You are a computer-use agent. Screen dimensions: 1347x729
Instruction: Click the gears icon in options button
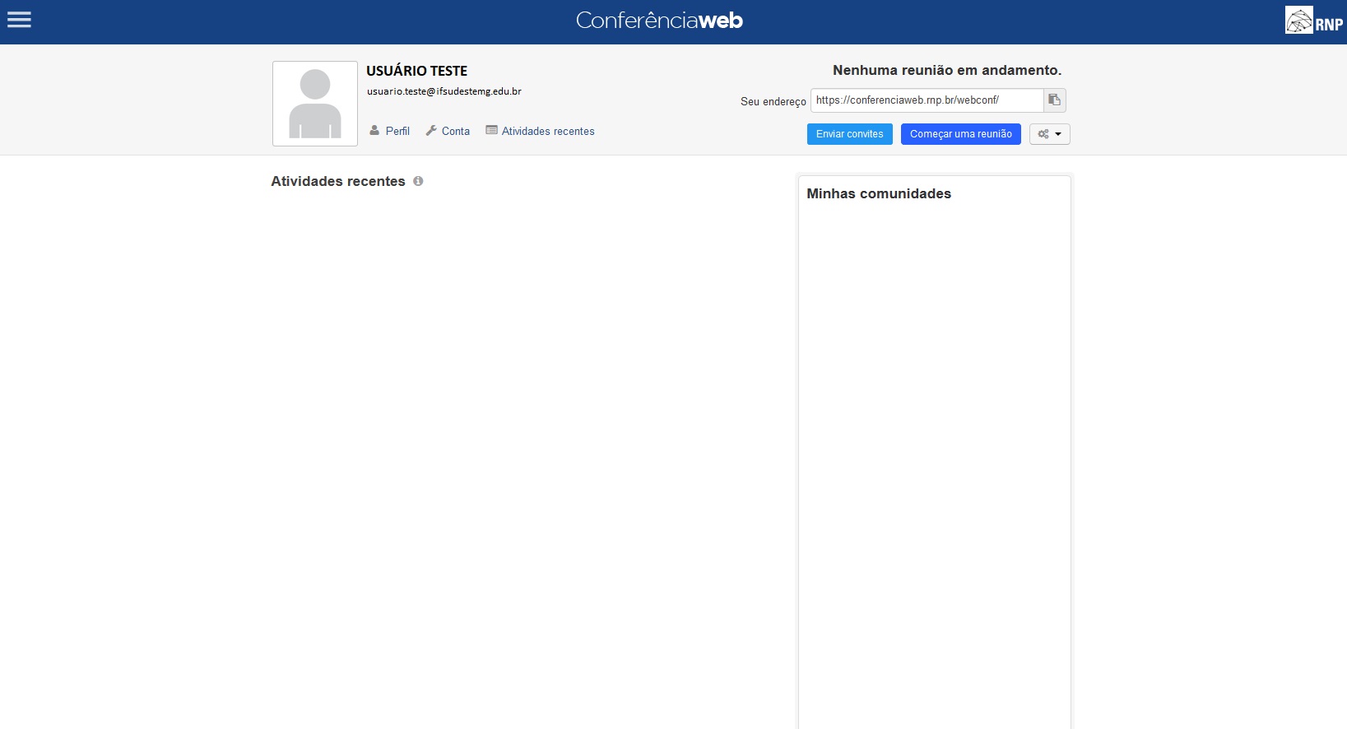(1043, 134)
